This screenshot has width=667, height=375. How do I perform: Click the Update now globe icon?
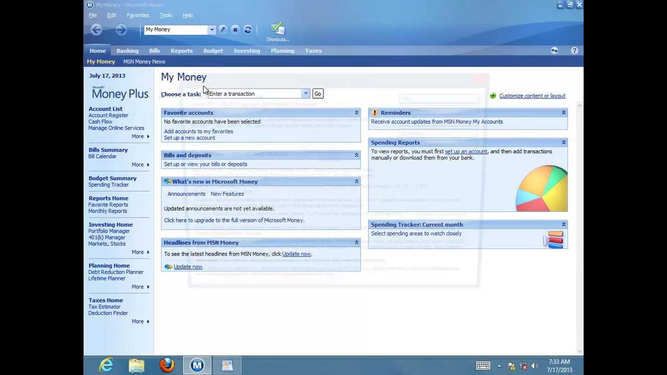click(x=168, y=267)
